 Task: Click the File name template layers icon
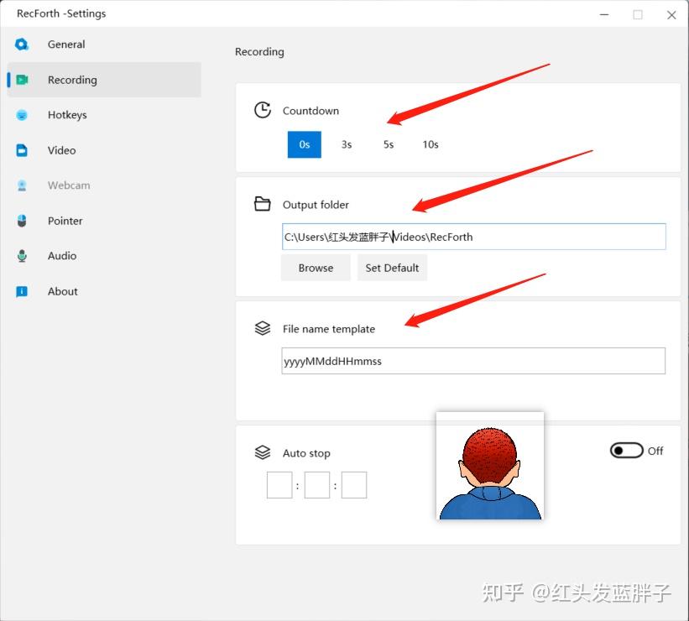coord(263,328)
